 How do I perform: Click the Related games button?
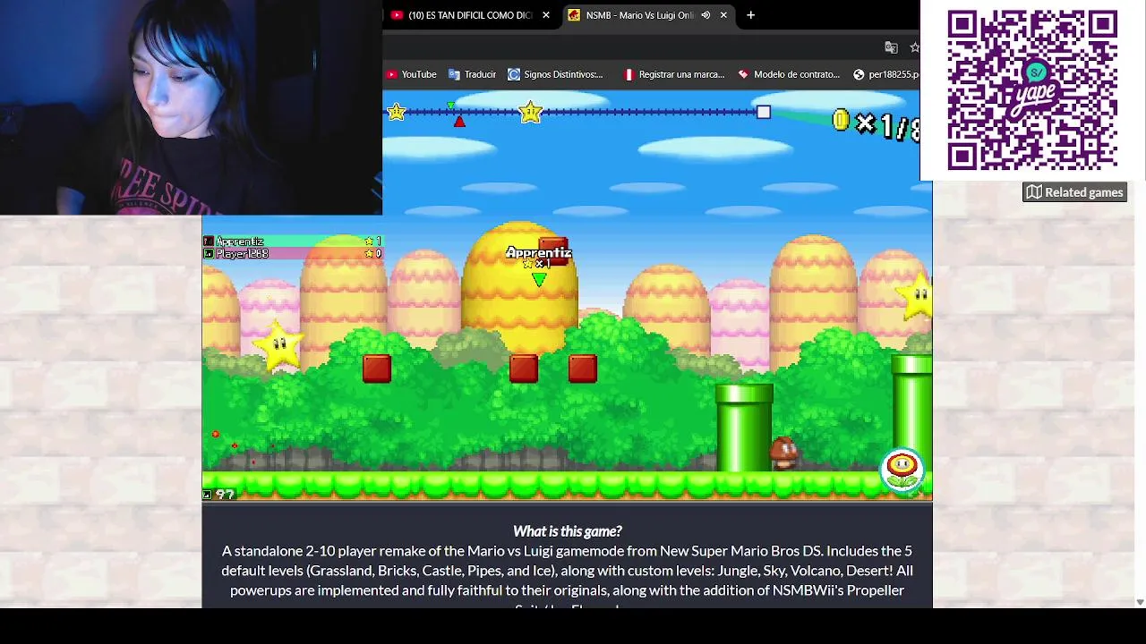point(1074,192)
